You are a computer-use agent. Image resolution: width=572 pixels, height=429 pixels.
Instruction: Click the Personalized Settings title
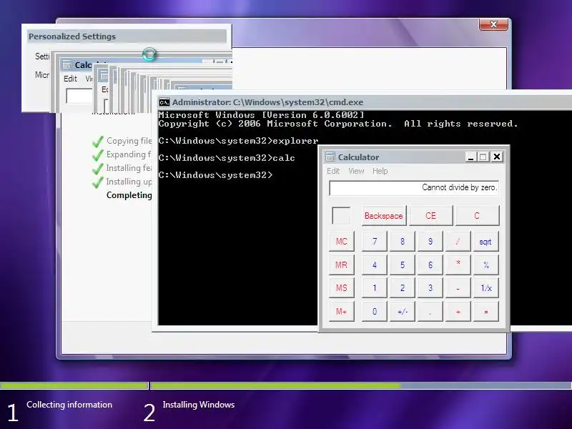(72, 36)
